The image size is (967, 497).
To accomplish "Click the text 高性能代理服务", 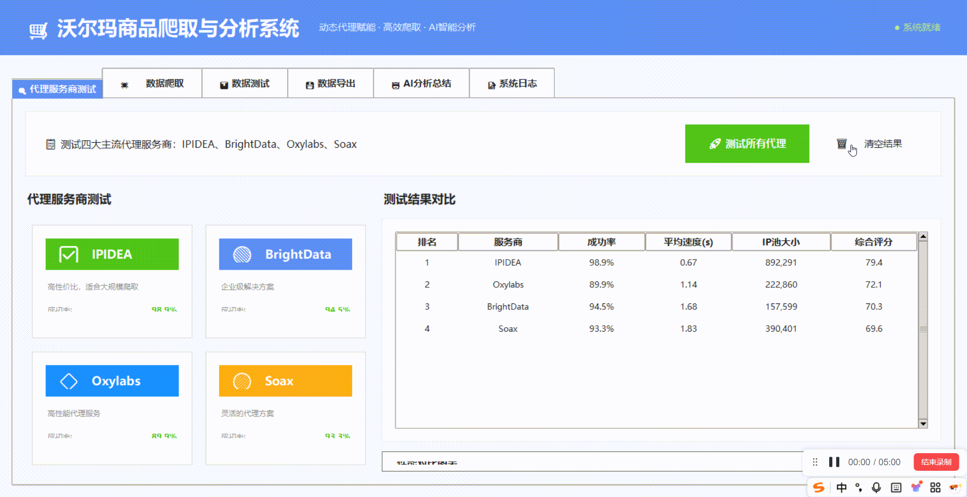I will click(74, 413).
